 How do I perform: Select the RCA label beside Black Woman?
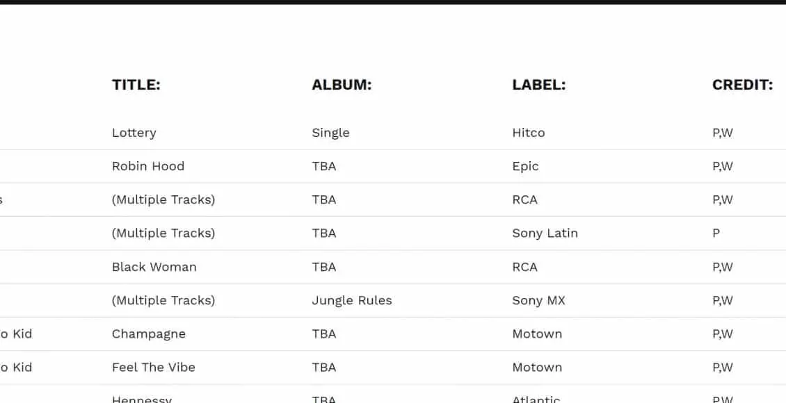(524, 267)
